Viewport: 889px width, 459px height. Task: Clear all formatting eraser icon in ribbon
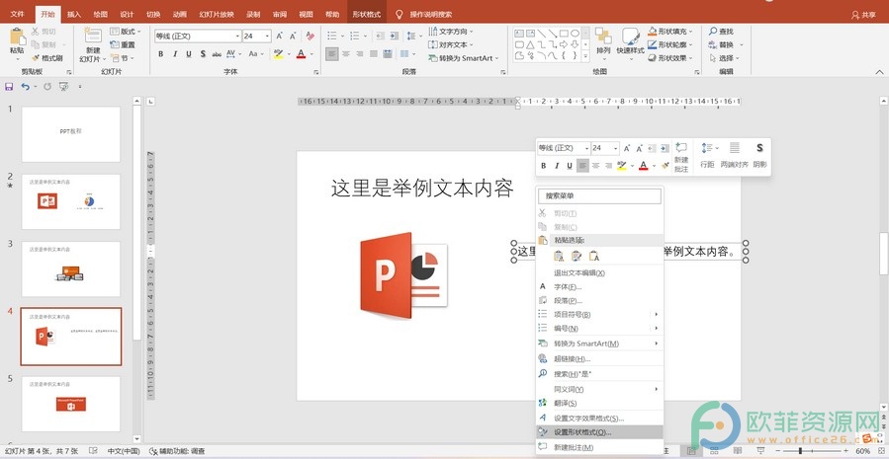311,36
